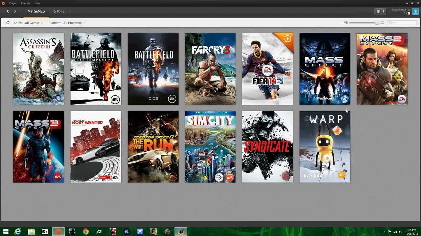Screen dimensions: 421x236
Task: Select the Syndicate game tile
Action: 267,147
